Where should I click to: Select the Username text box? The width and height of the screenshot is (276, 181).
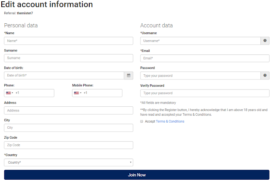[201, 41]
